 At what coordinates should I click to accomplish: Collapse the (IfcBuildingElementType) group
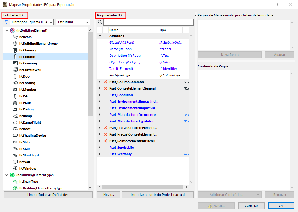click(x=7, y=175)
